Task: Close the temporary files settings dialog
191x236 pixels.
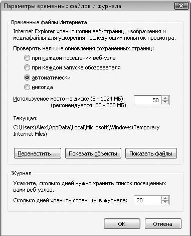Action: coord(181,6)
